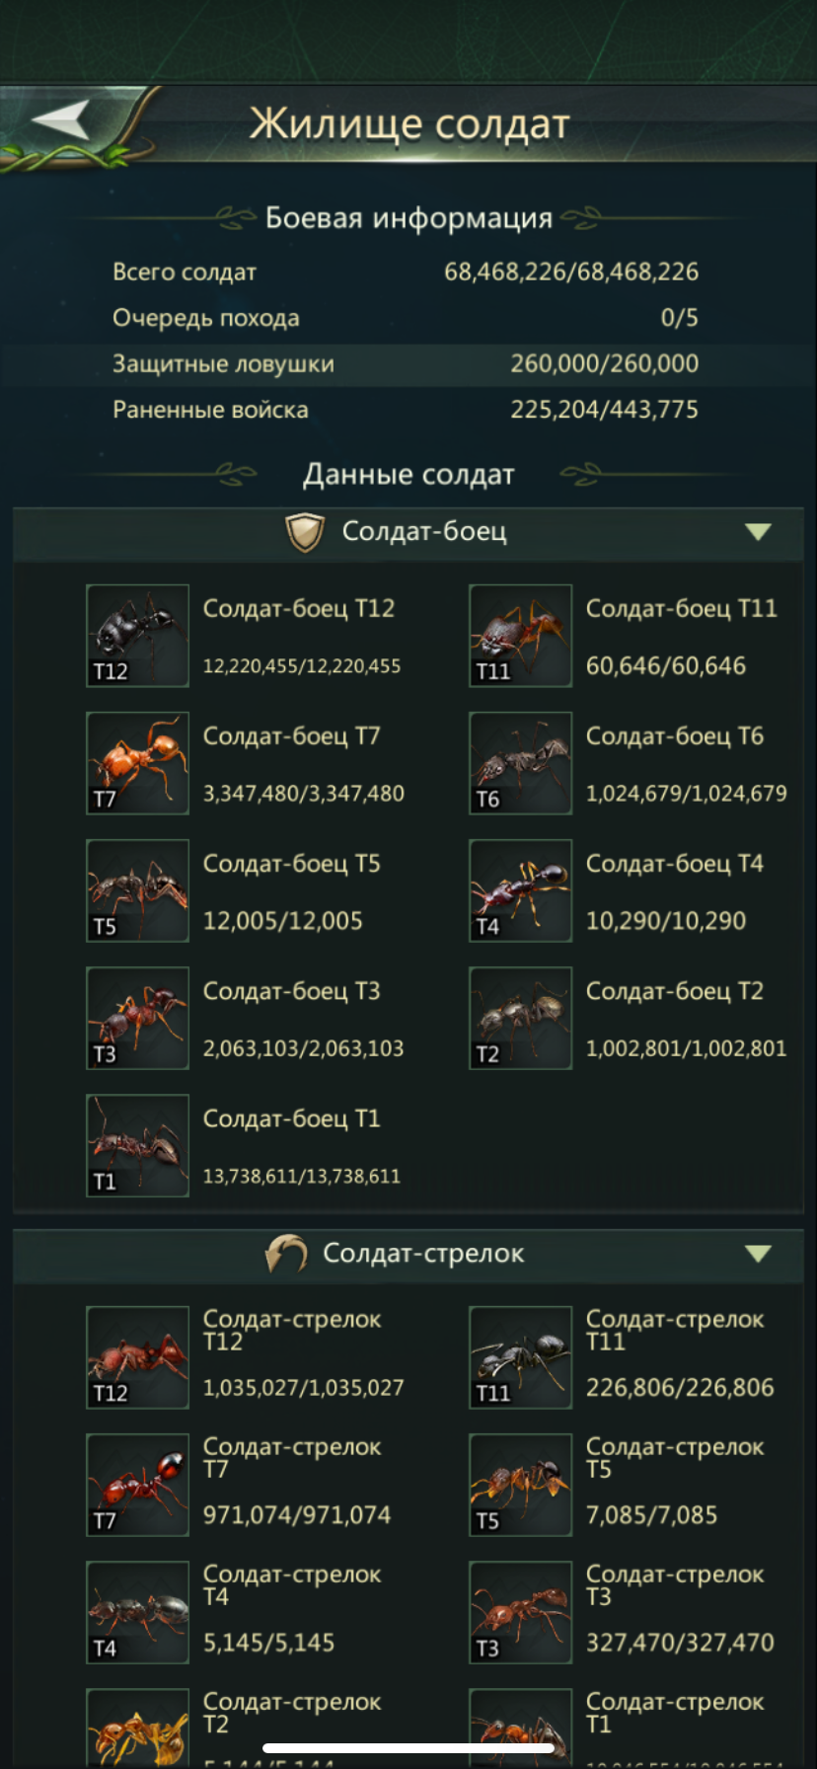Tap Солдат-стрелок T12 ant icon

point(137,1357)
